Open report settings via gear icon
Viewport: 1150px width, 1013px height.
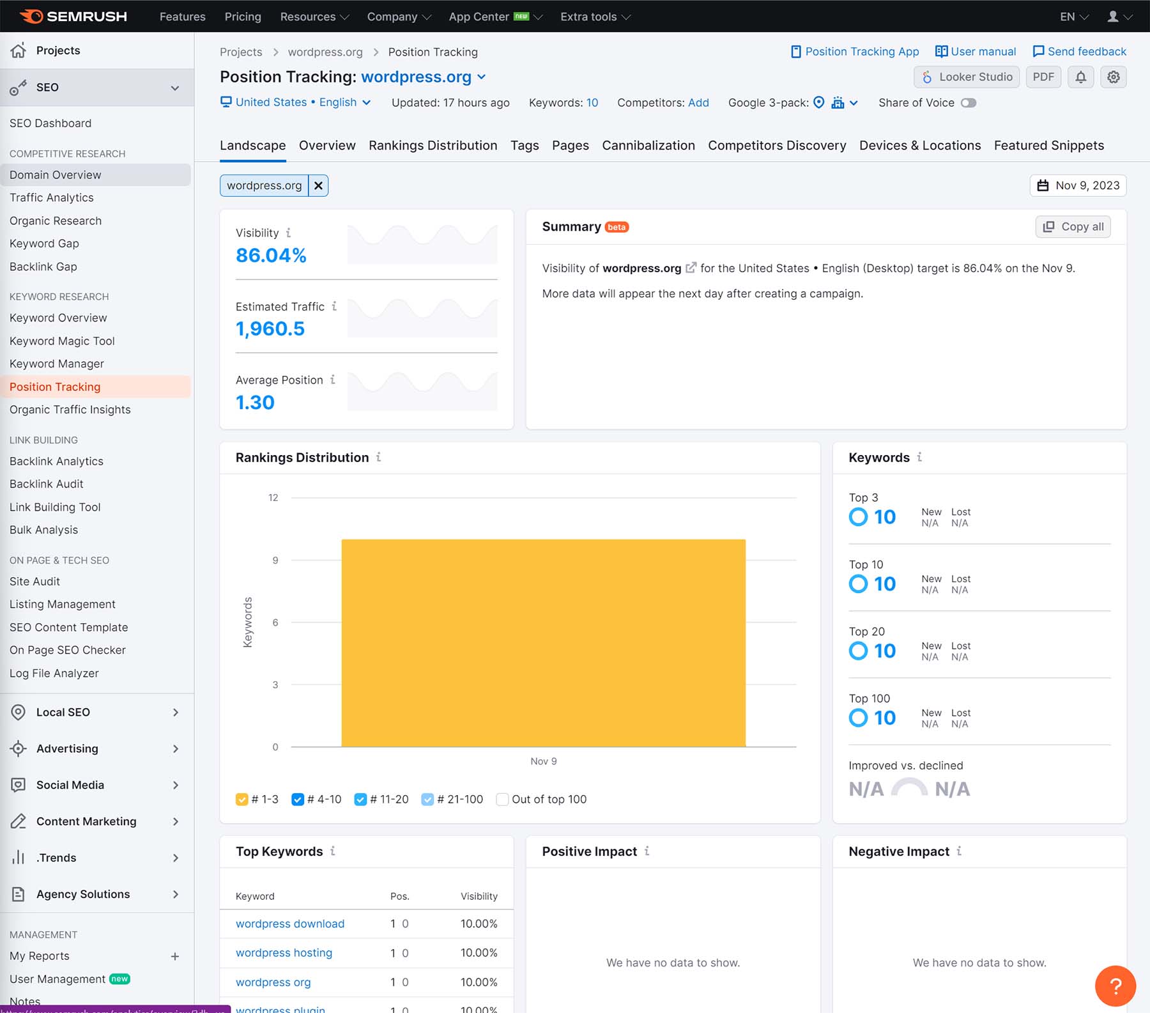(x=1113, y=77)
